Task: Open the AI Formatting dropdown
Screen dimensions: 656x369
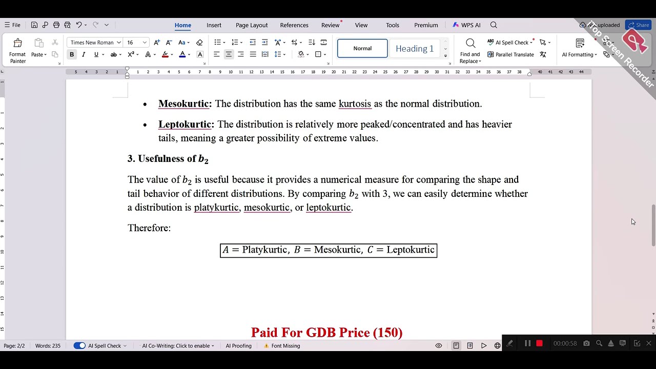Action: click(x=580, y=54)
